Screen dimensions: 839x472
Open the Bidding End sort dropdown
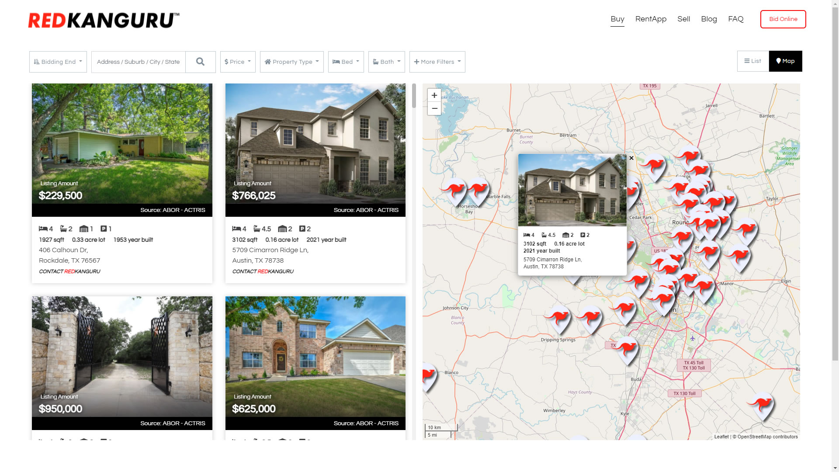(58, 62)
